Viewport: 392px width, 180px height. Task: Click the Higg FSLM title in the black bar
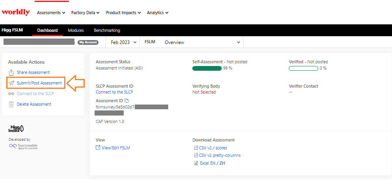12,30
